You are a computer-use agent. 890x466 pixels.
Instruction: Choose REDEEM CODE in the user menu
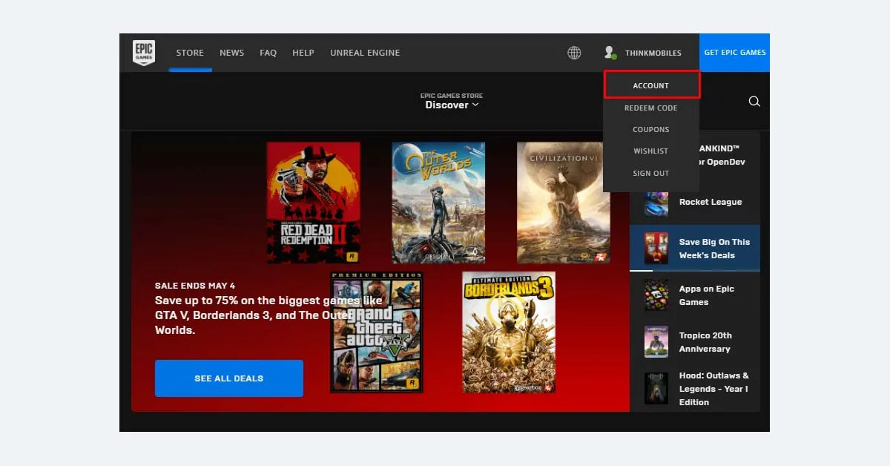tap(651, 108)
